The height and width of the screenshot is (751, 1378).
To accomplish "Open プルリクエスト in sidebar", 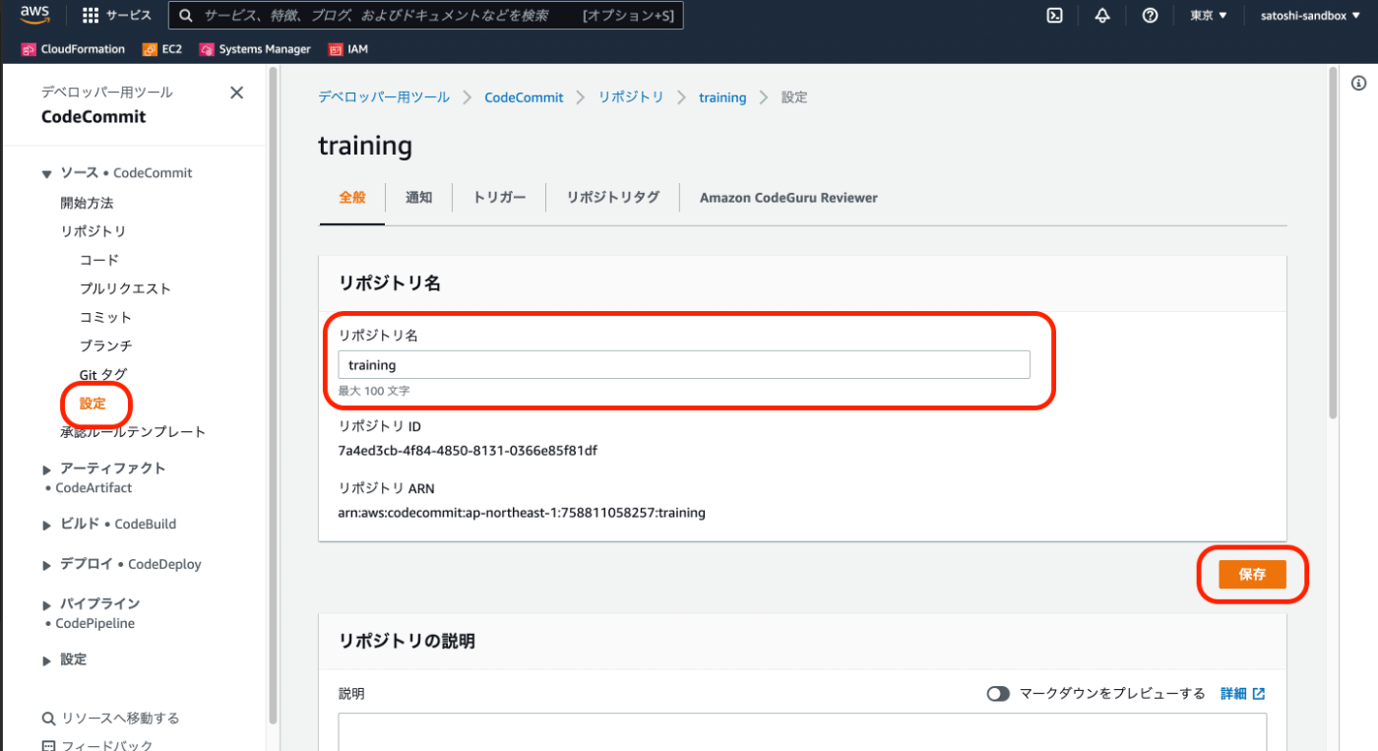I will coord(125,288).
